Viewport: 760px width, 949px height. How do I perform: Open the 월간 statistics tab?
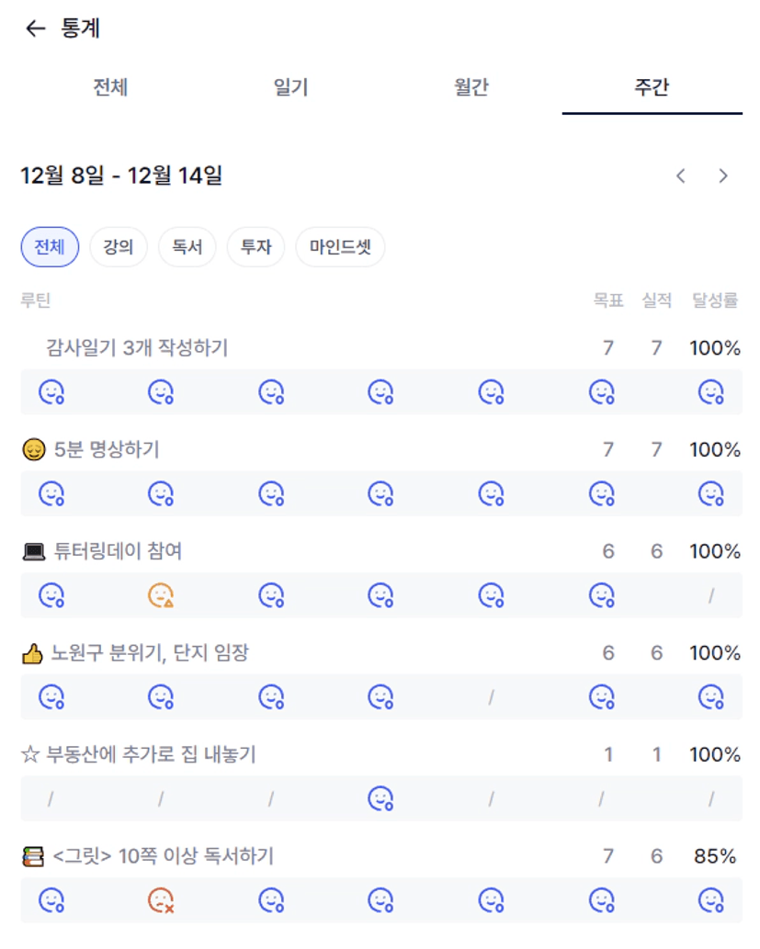click(x=471, y=88)
